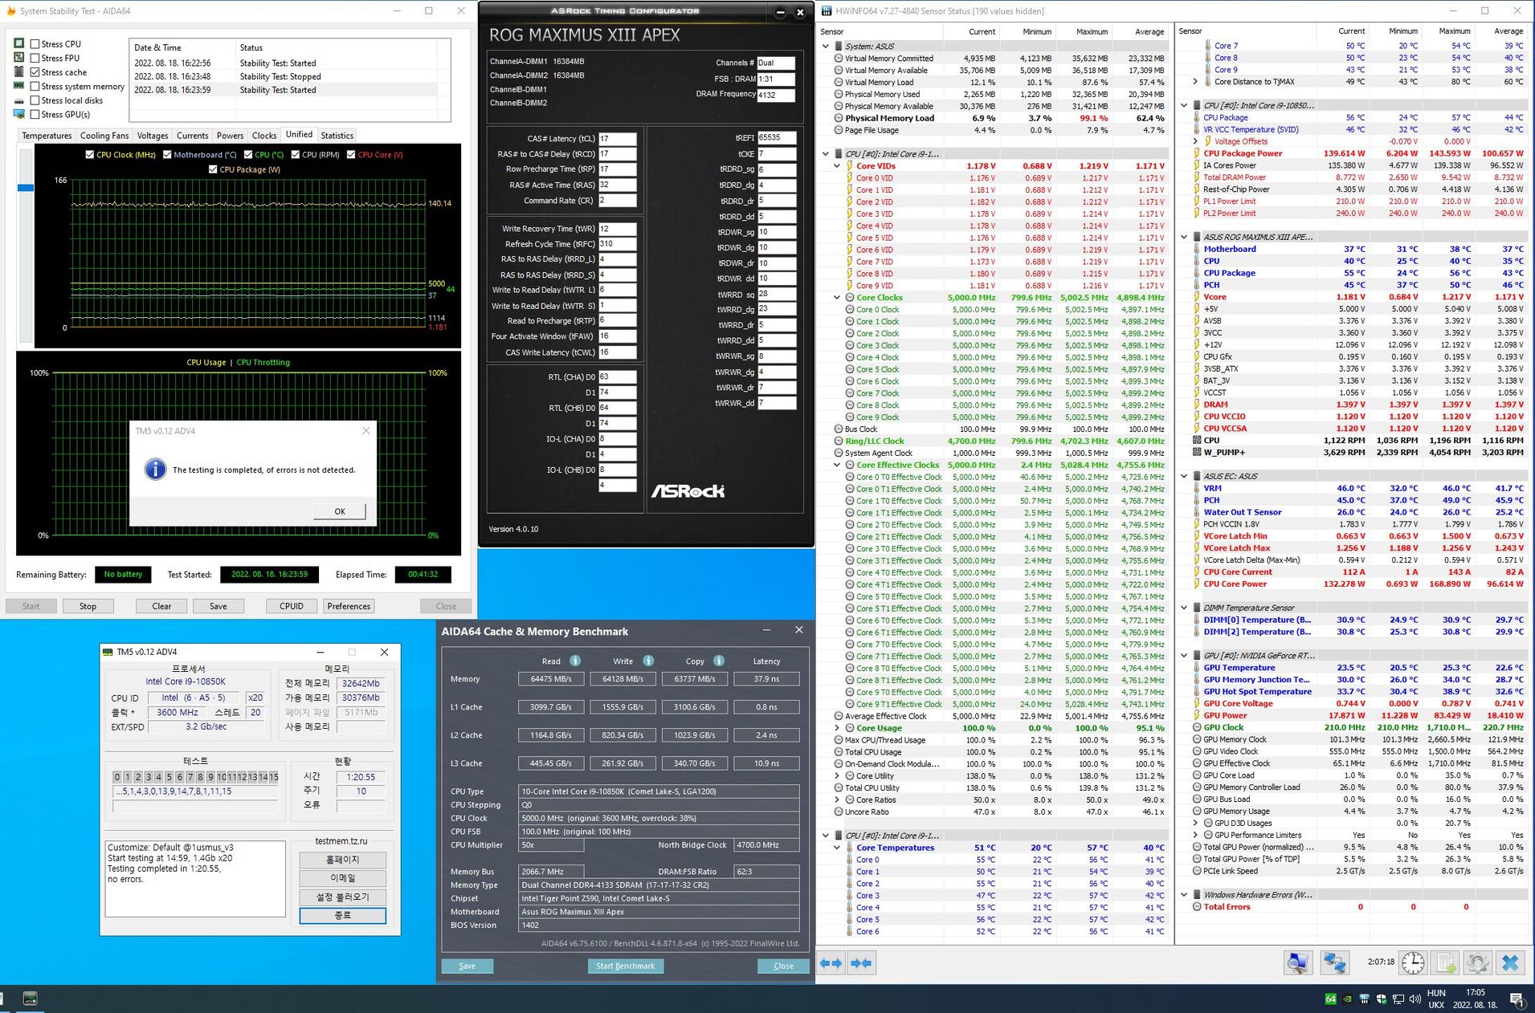Image resolution: width=1535 pixels, height=1013 pixels.
Task: Open the Voltages tab
Action: [x=153, y=136]
